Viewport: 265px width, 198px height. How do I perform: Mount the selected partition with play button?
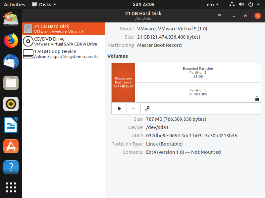coord(120,108)
